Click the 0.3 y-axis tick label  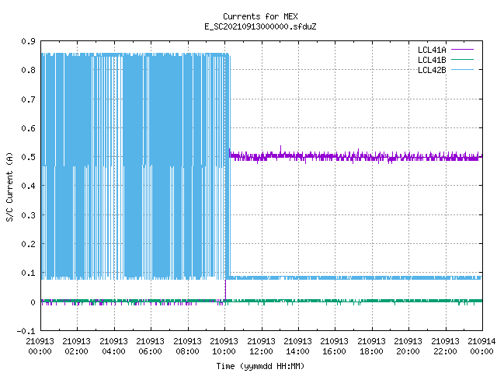point(28,215)
